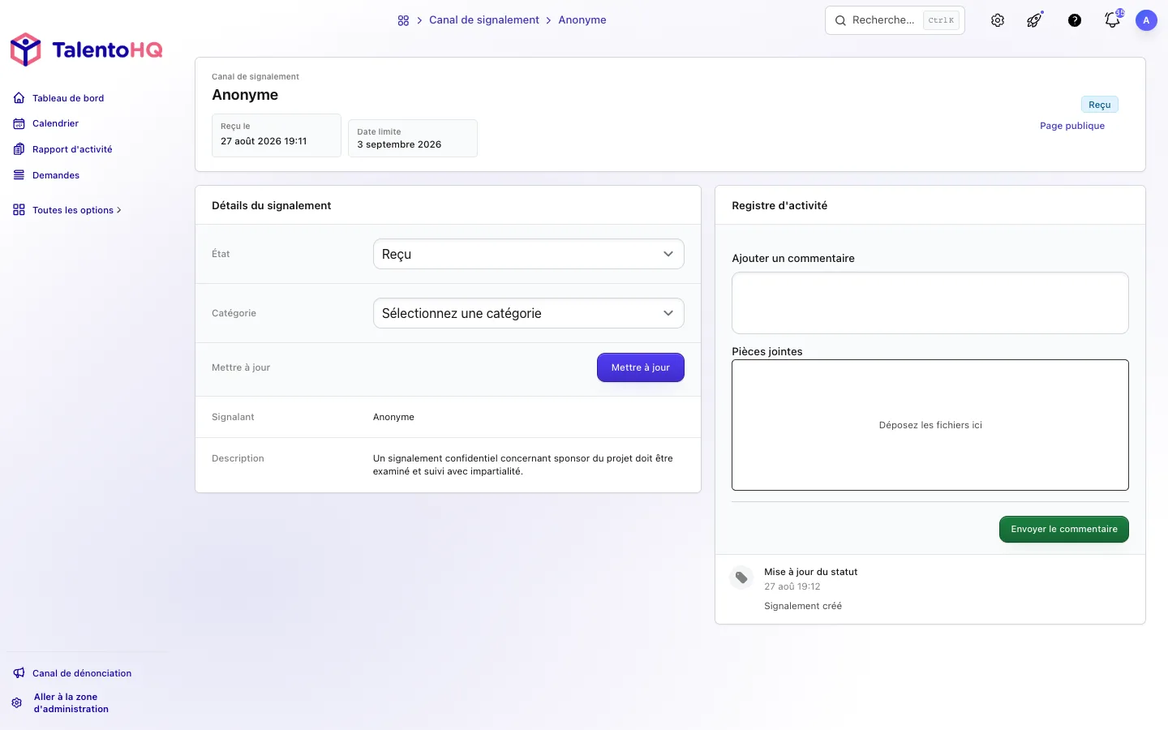Click the Recherche search field
The height and width of the screenshot is (730, 1168).
point(895,20)
